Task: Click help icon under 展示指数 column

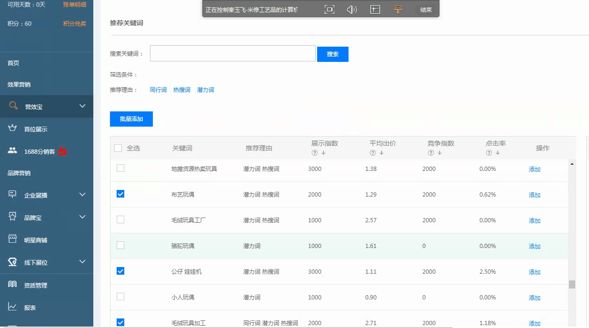Action: click(x=315, y=153)
